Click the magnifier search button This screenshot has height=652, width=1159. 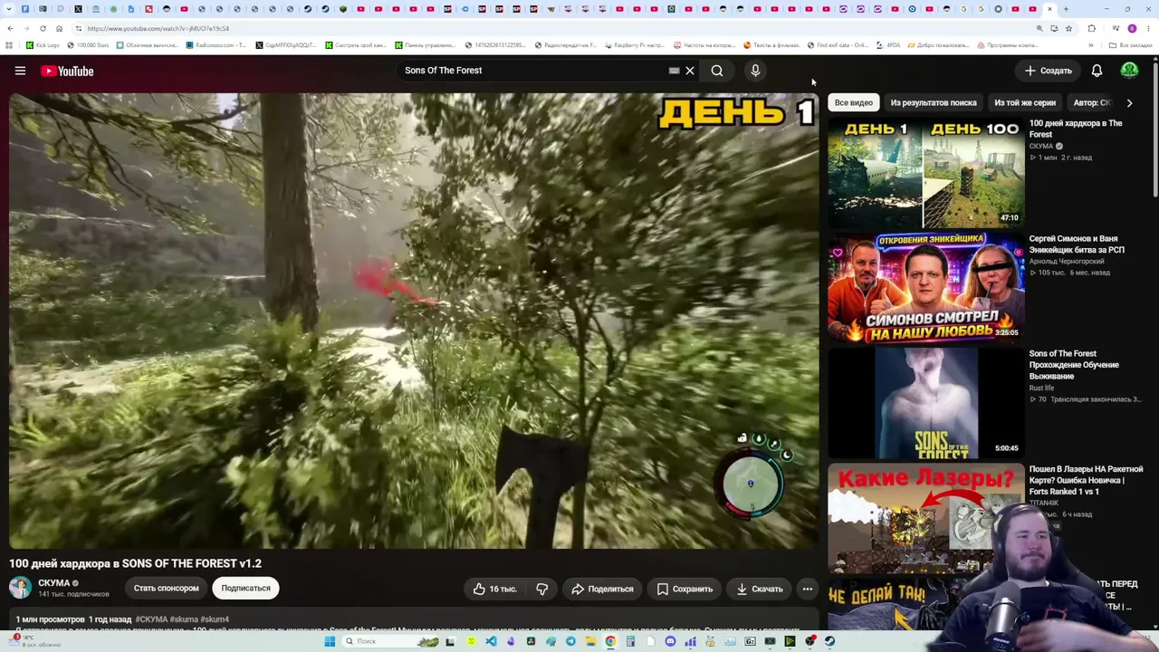pyautogui.click(x=717, y=71)
